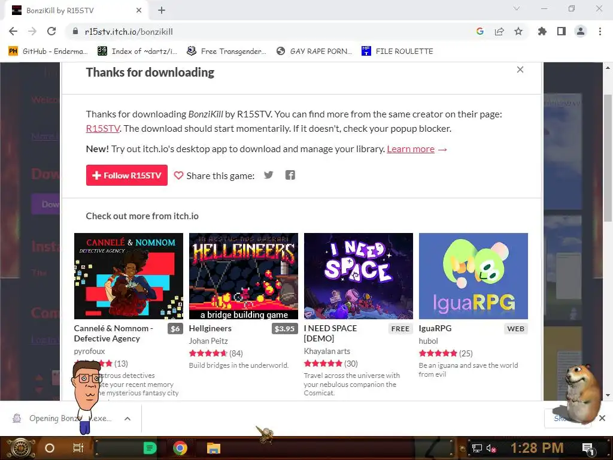Open the green notes app in taskbar

(x=150, y=448)
